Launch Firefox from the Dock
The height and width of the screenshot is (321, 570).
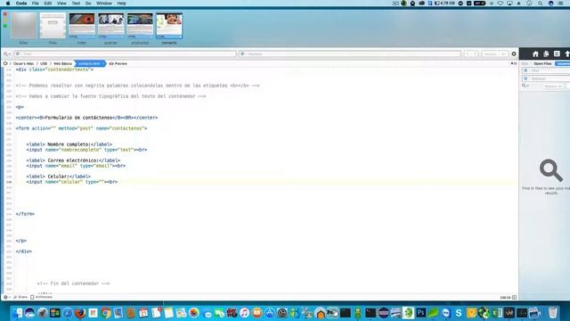[80, 313]
